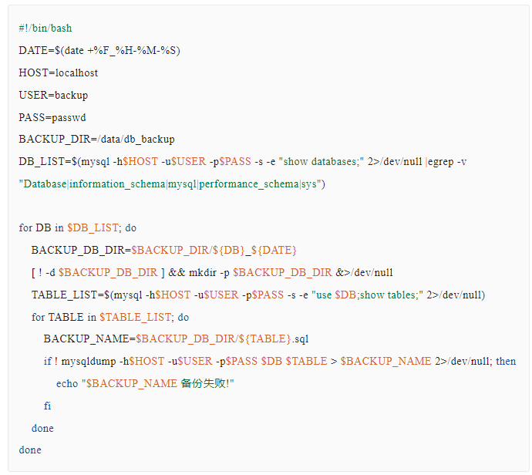Click the 'fi' keyword line
The width and height of the screenshot is (532, 475).
[x=48, y=406]
